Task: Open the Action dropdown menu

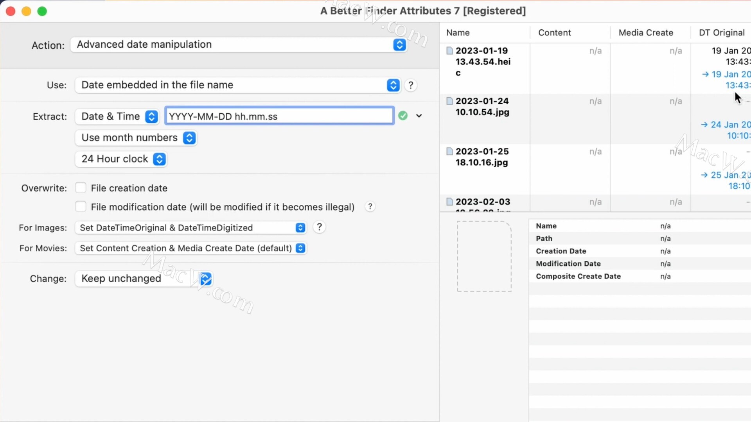Action: pyautogui.click(x=239, y=45)
